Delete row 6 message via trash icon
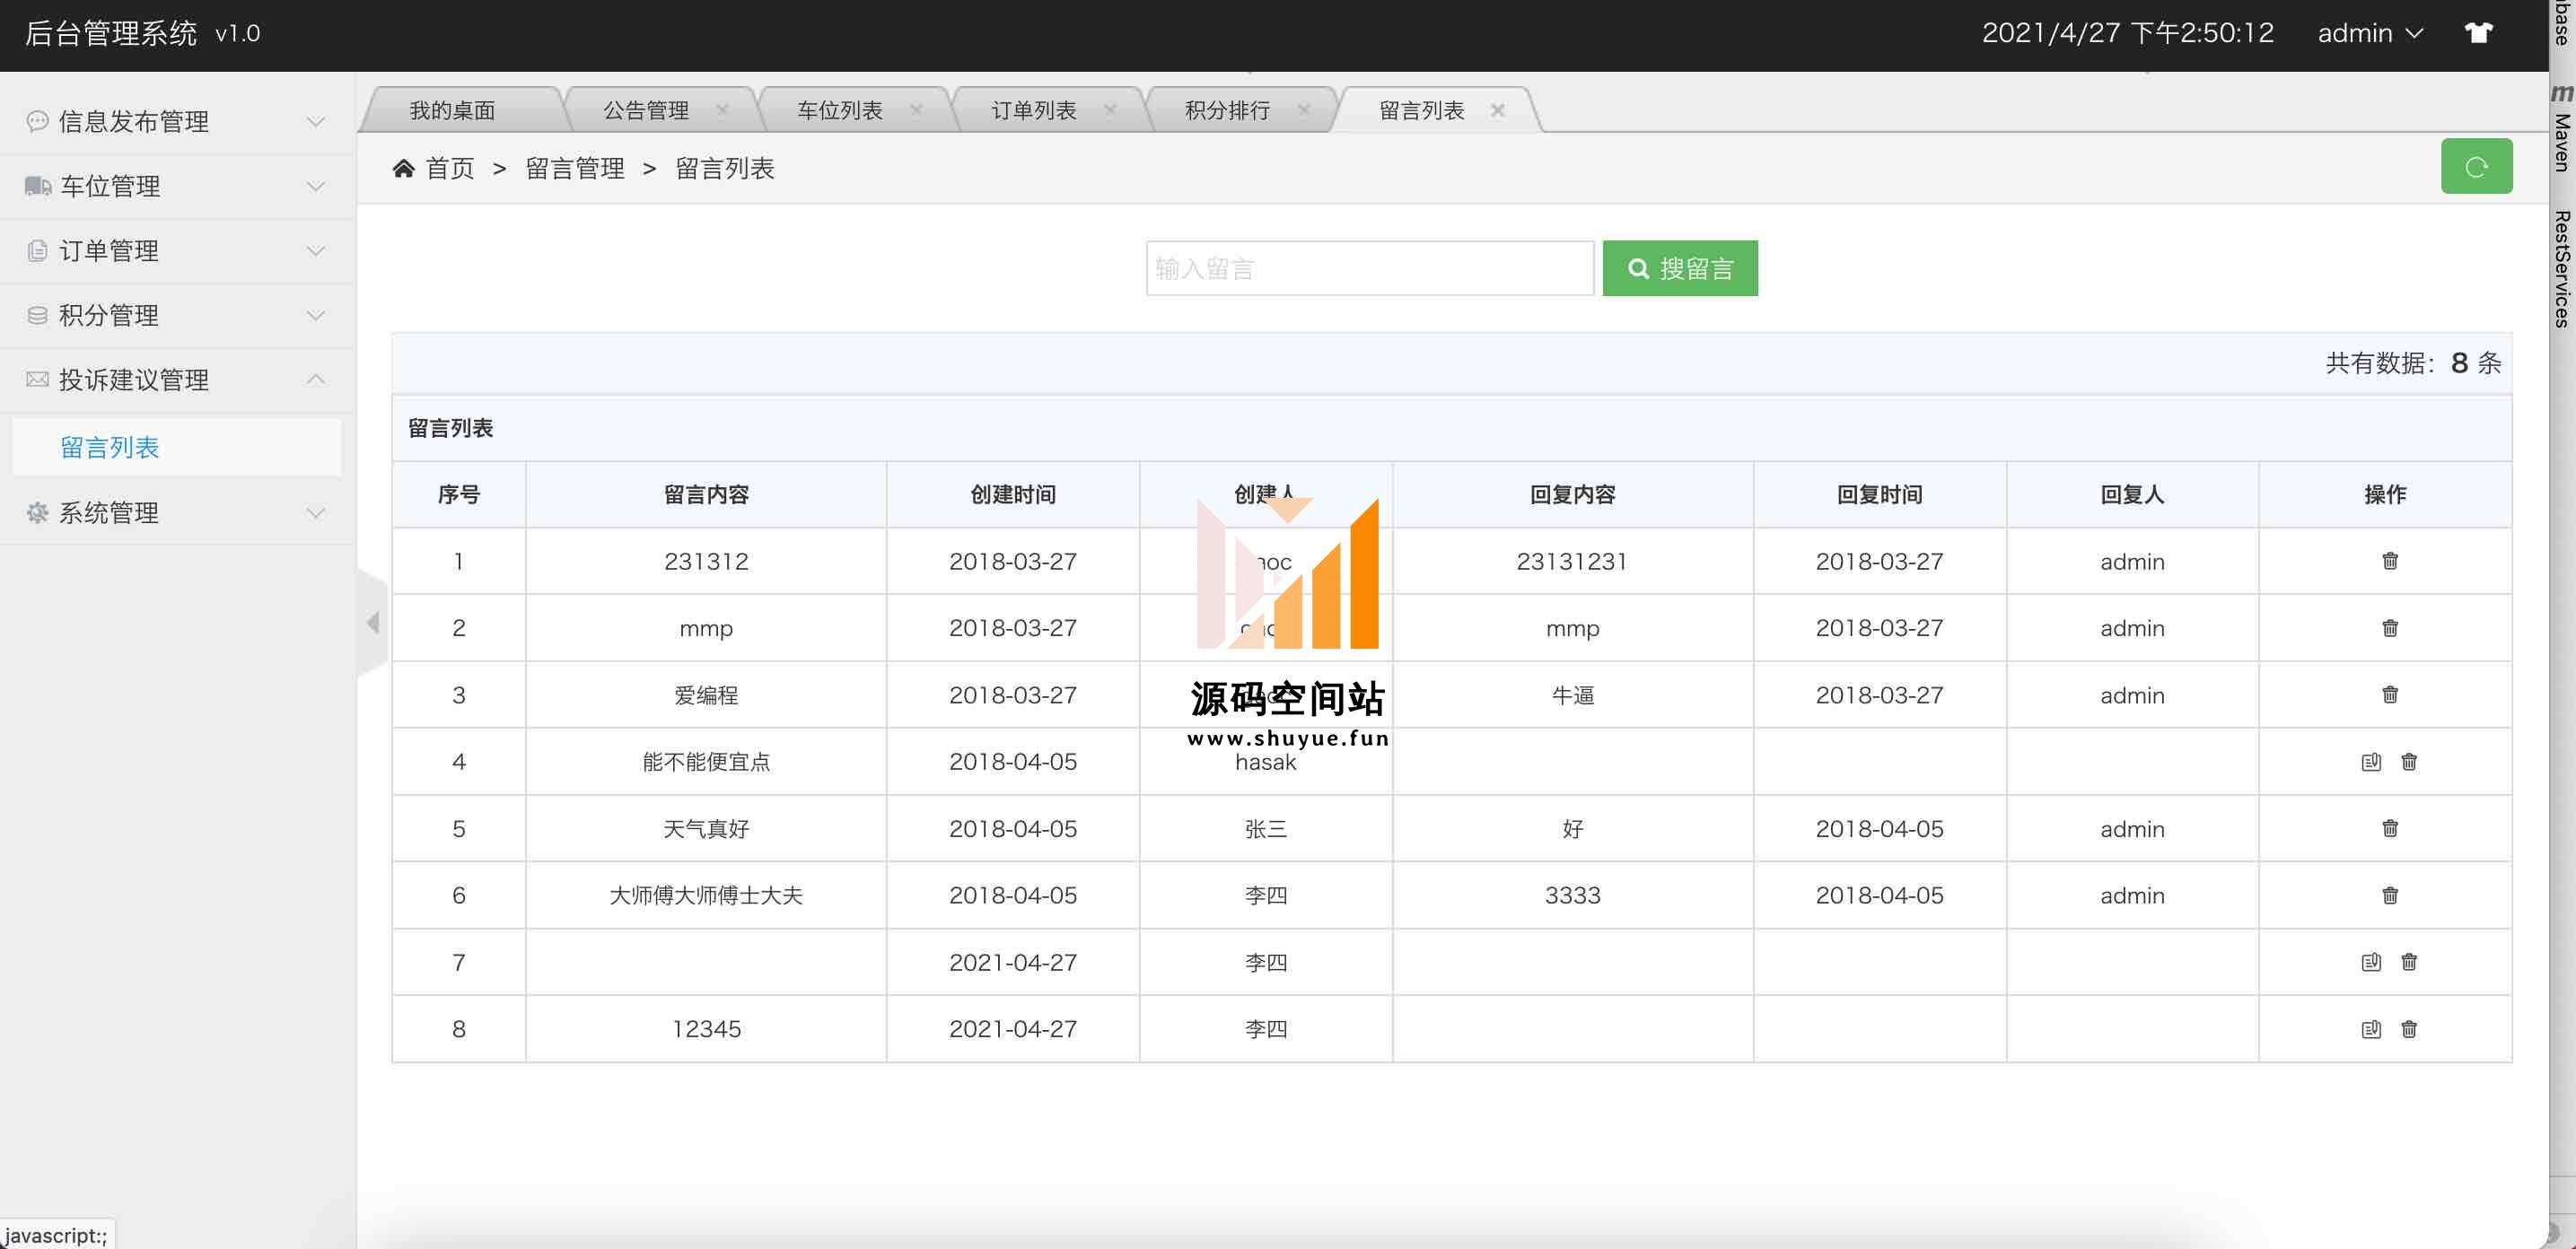2576x1249 pixels. point(2389,895)
